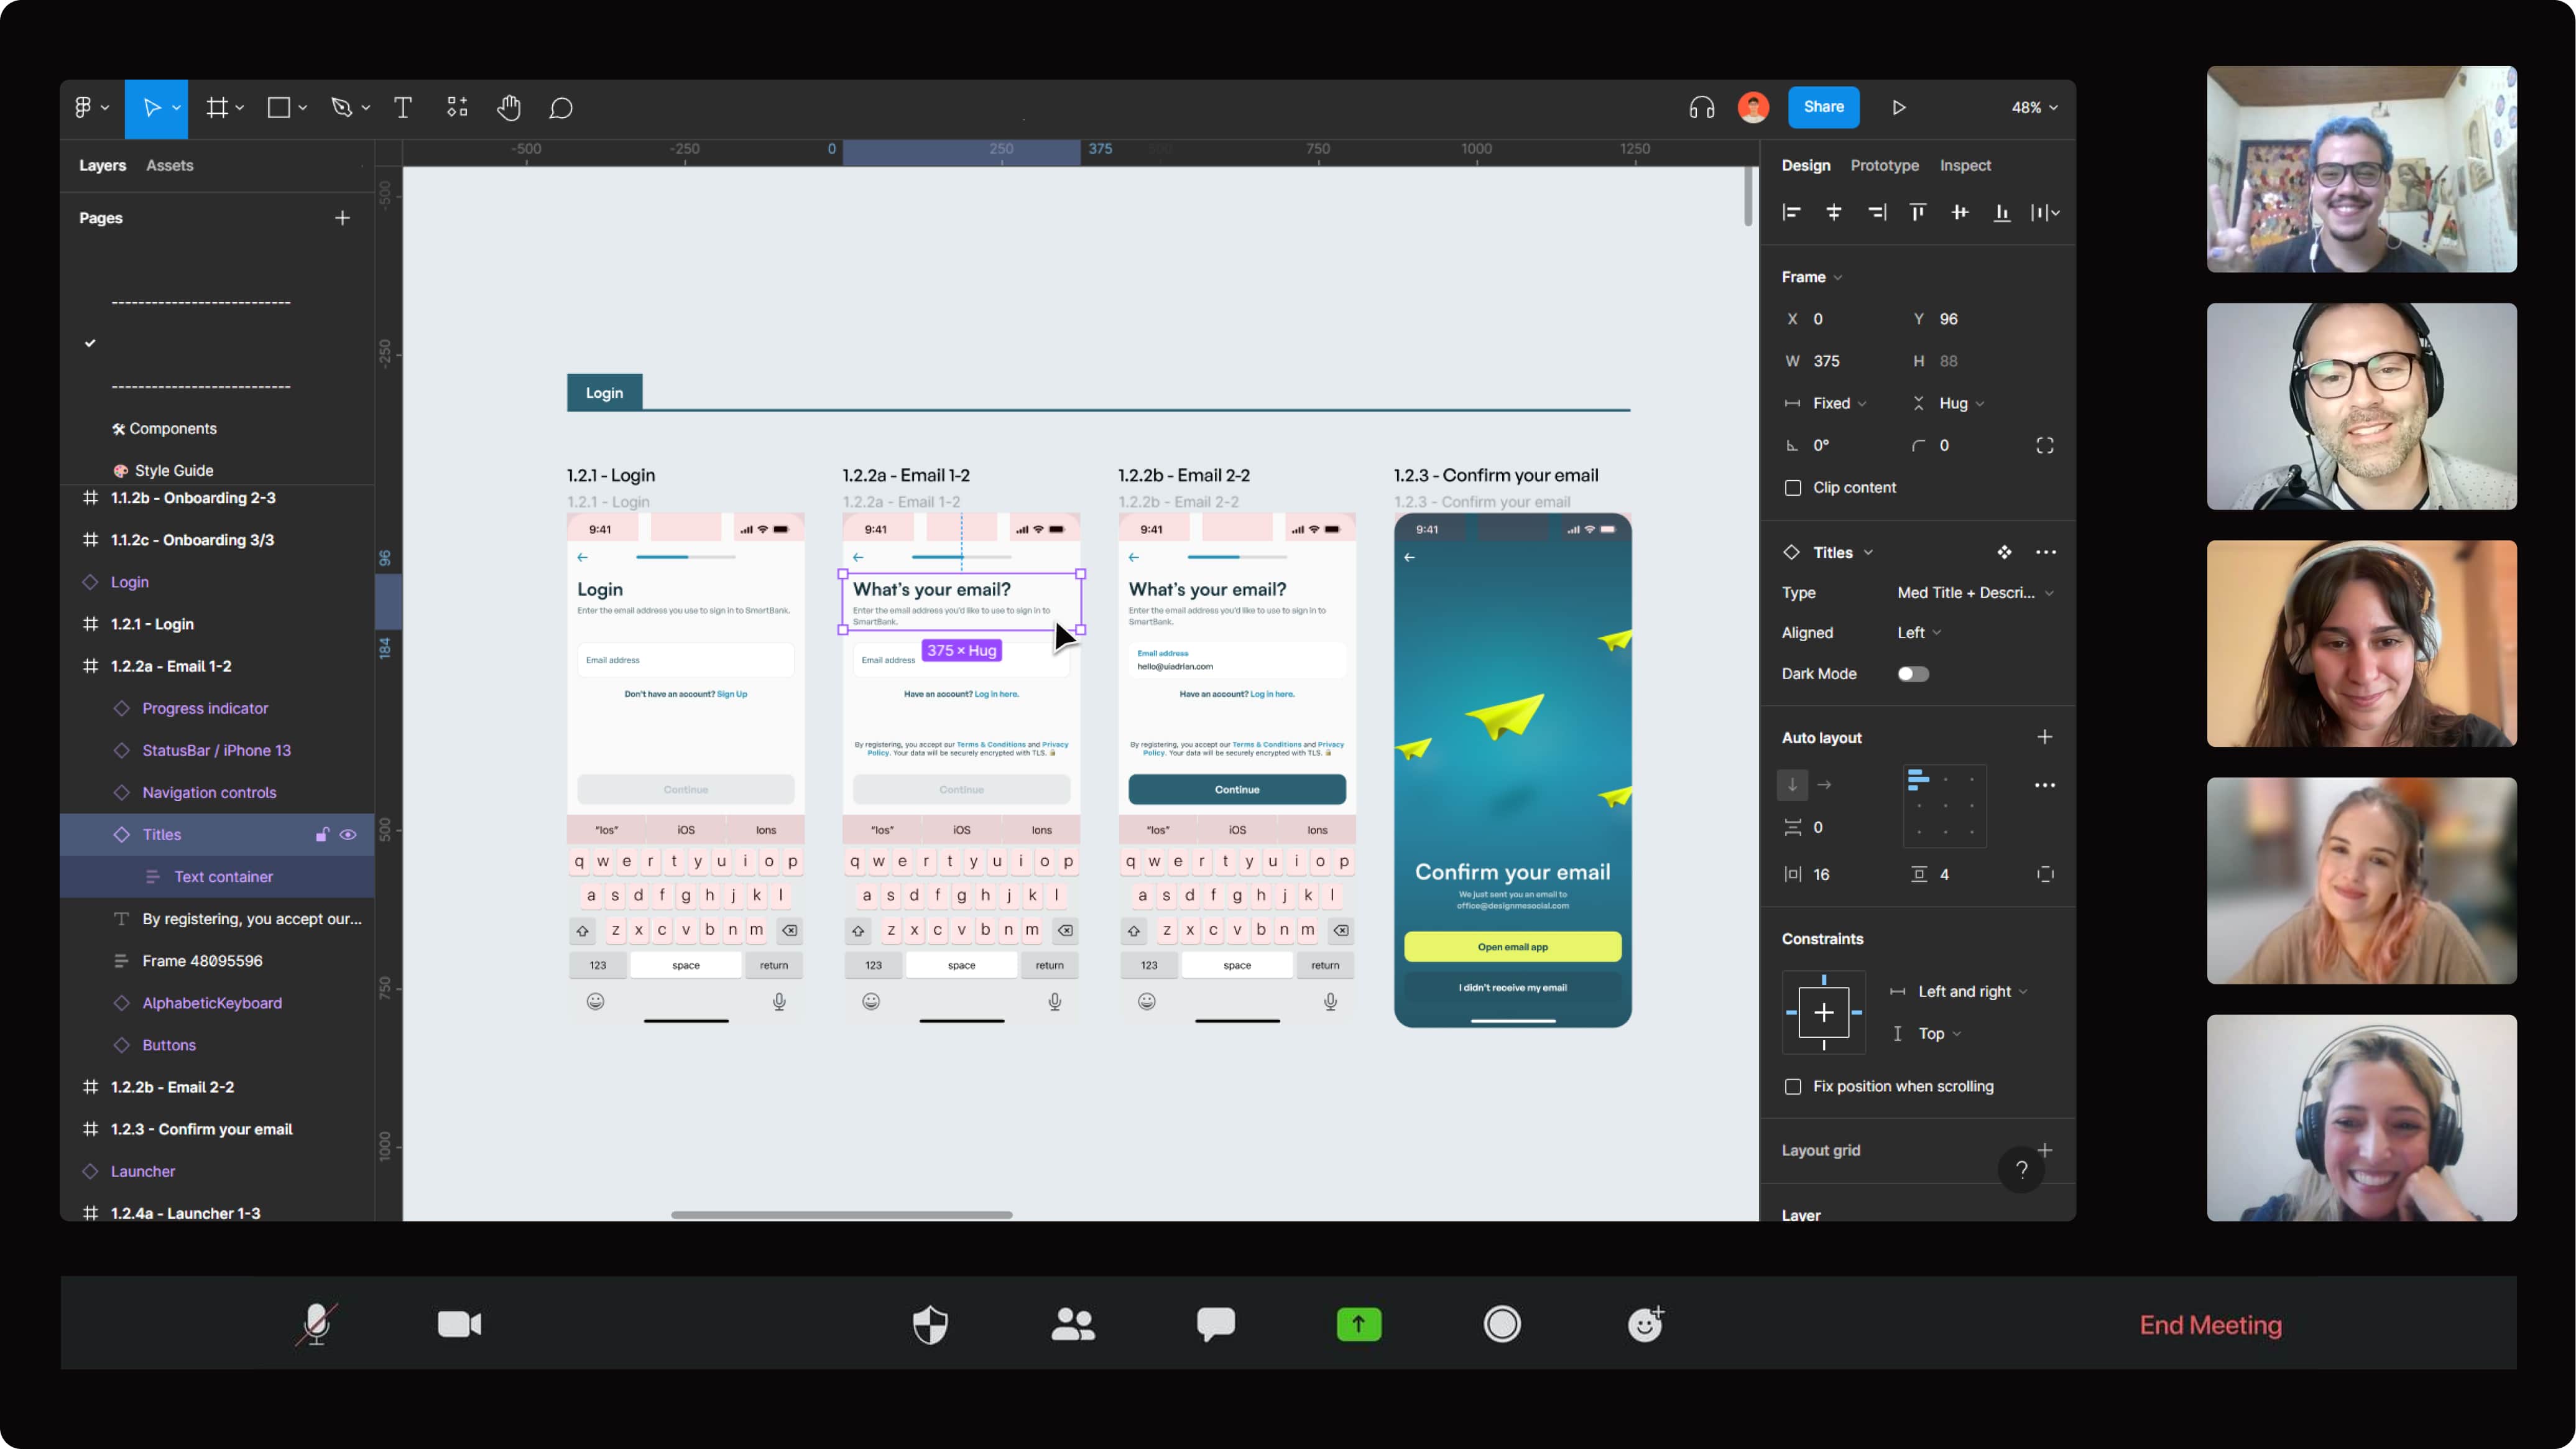
Task: Click the Present play icon
Action: point(1899,108)
